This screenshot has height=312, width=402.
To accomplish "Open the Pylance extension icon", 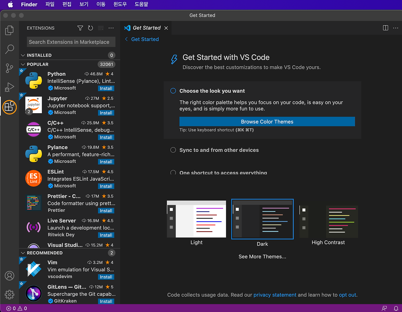I will coord(34,154).
